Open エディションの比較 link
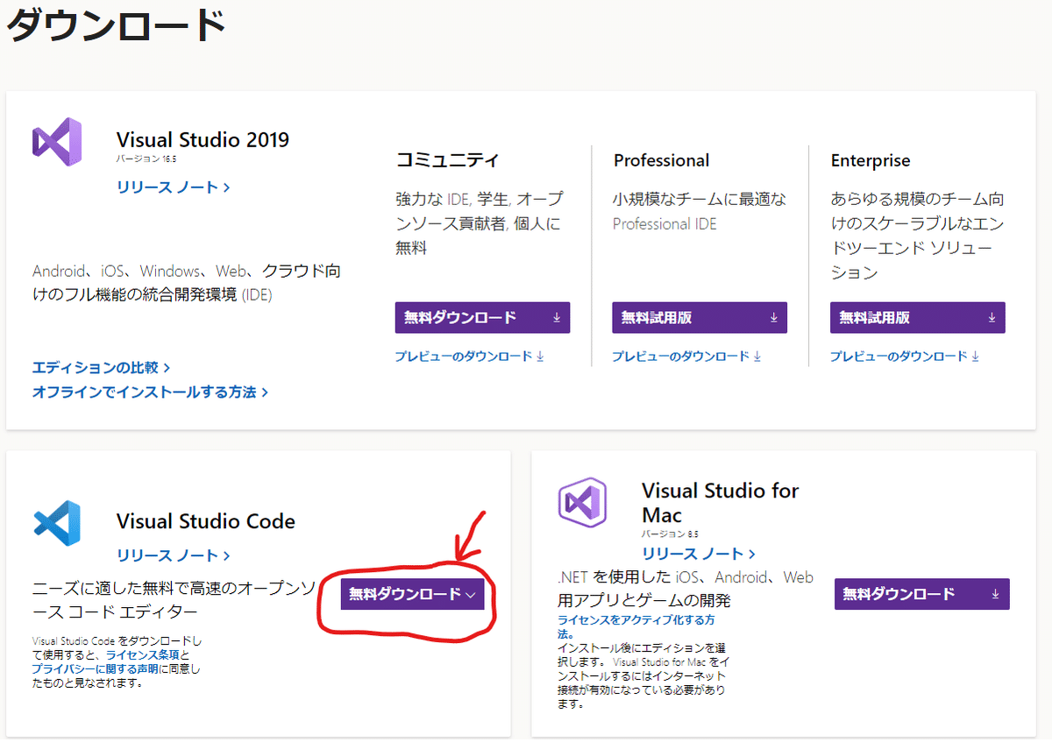This screenshot has width=1052, height=749. click(101, 368)
